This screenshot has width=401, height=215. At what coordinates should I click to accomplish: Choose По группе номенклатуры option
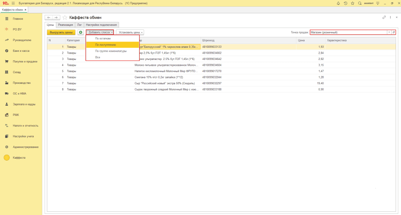(112, 51)
